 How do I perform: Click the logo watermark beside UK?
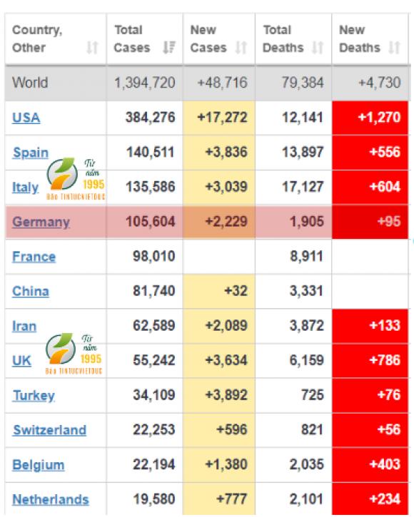74,354
